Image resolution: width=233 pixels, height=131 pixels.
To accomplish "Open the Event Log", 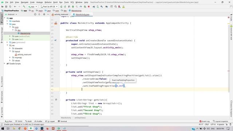I will [x=205, y=121].
